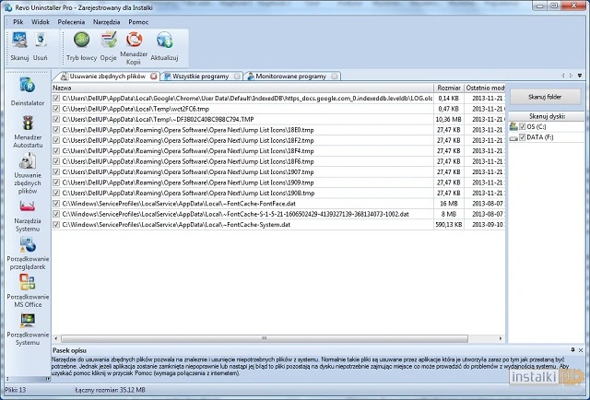Click the Usuń trash icon
Image resolution: width=590 pixels, height=400 pixels.
41,41
